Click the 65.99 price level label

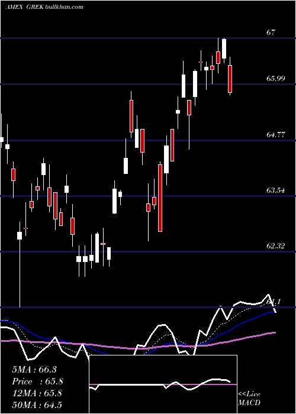click(276, 78)
